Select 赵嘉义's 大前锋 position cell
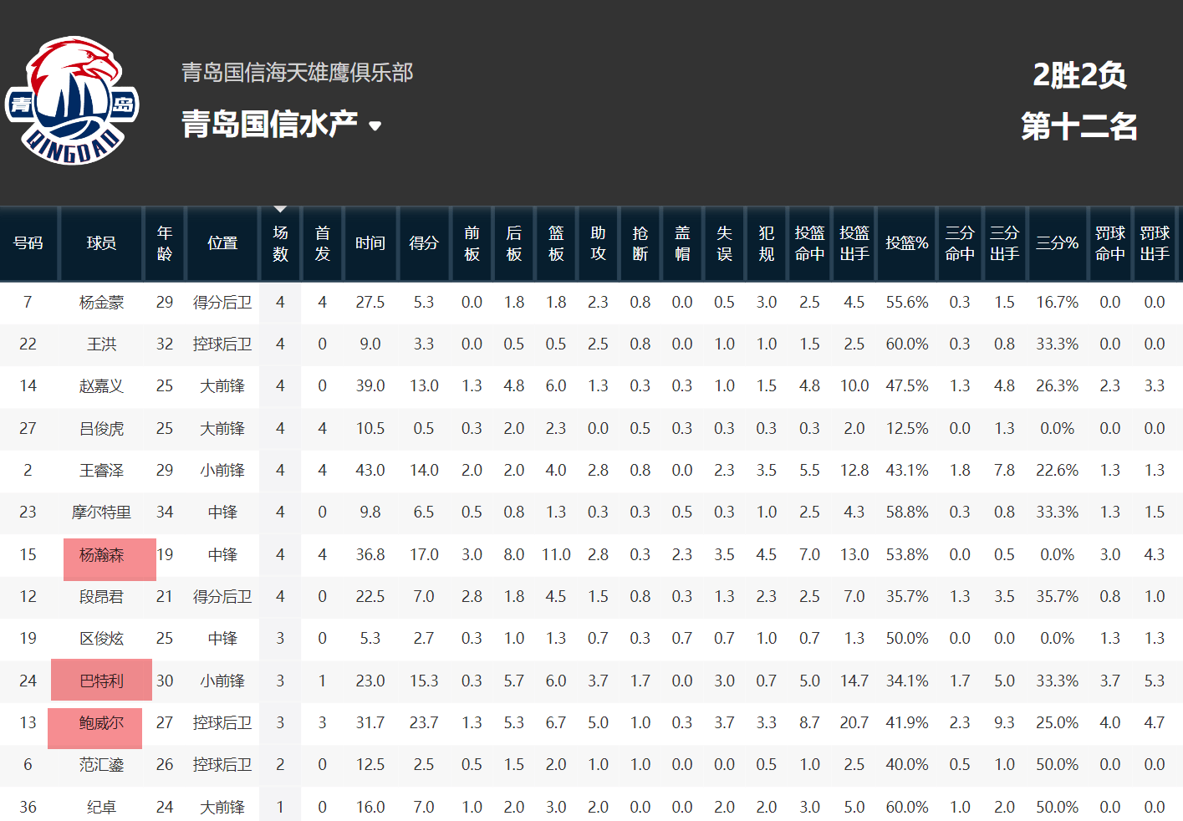 pyautogui.click(x=222, y=386)
